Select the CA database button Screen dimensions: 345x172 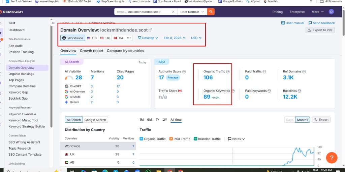(x=118, y=38)
